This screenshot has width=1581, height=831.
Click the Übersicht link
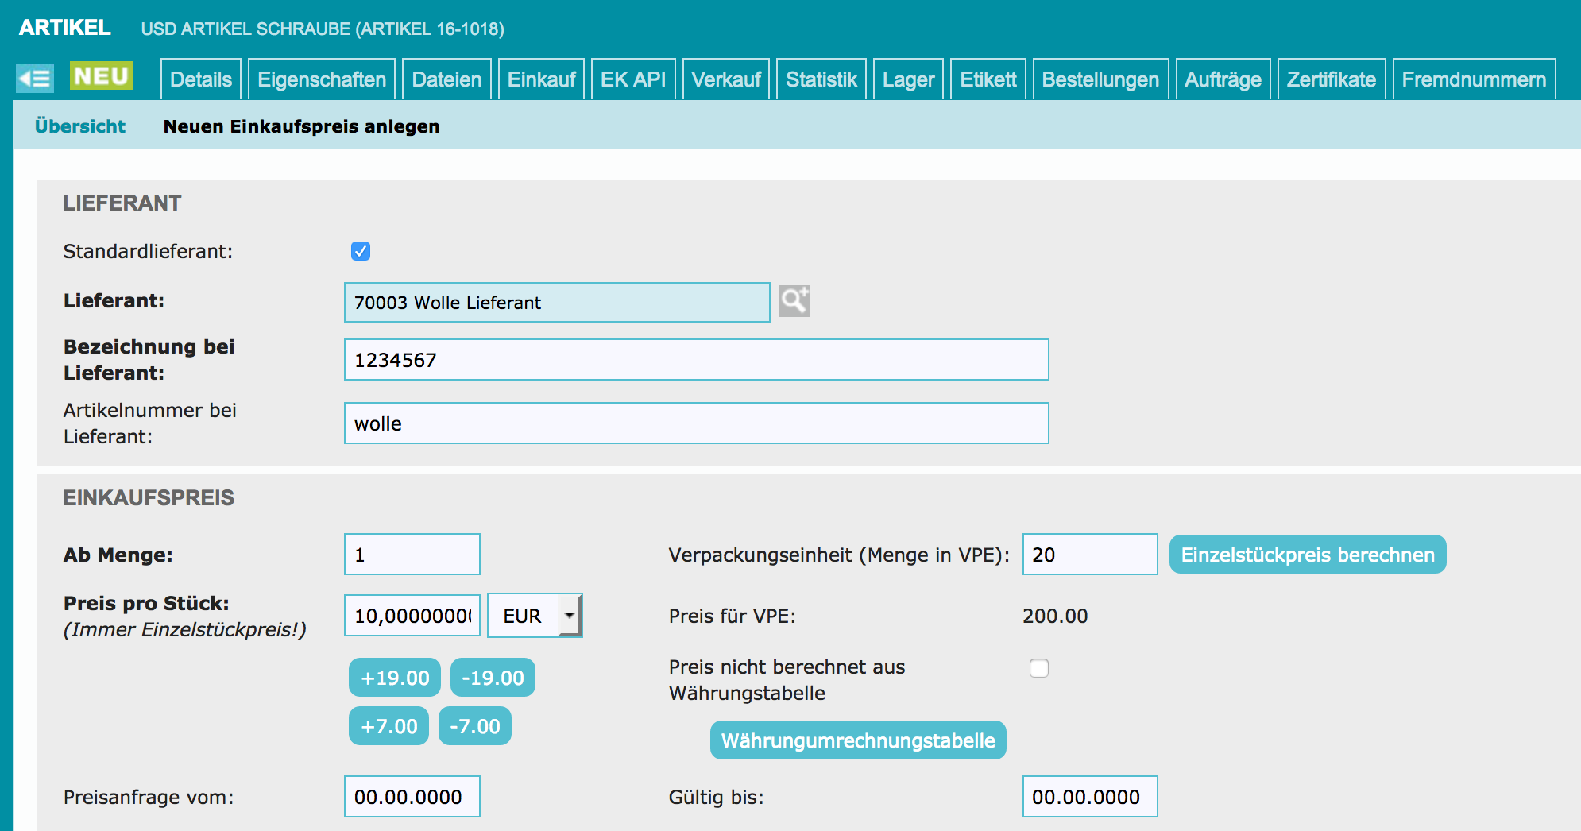[80, 126]
